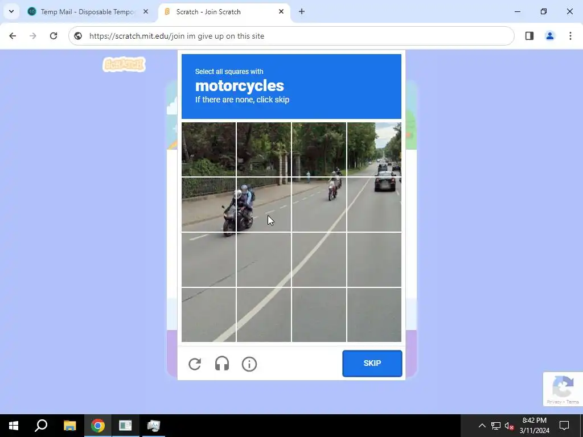The width and height of the screenshot is (583, 437).
Task: Reload the current Scratch page
Action: pos(54,36)
